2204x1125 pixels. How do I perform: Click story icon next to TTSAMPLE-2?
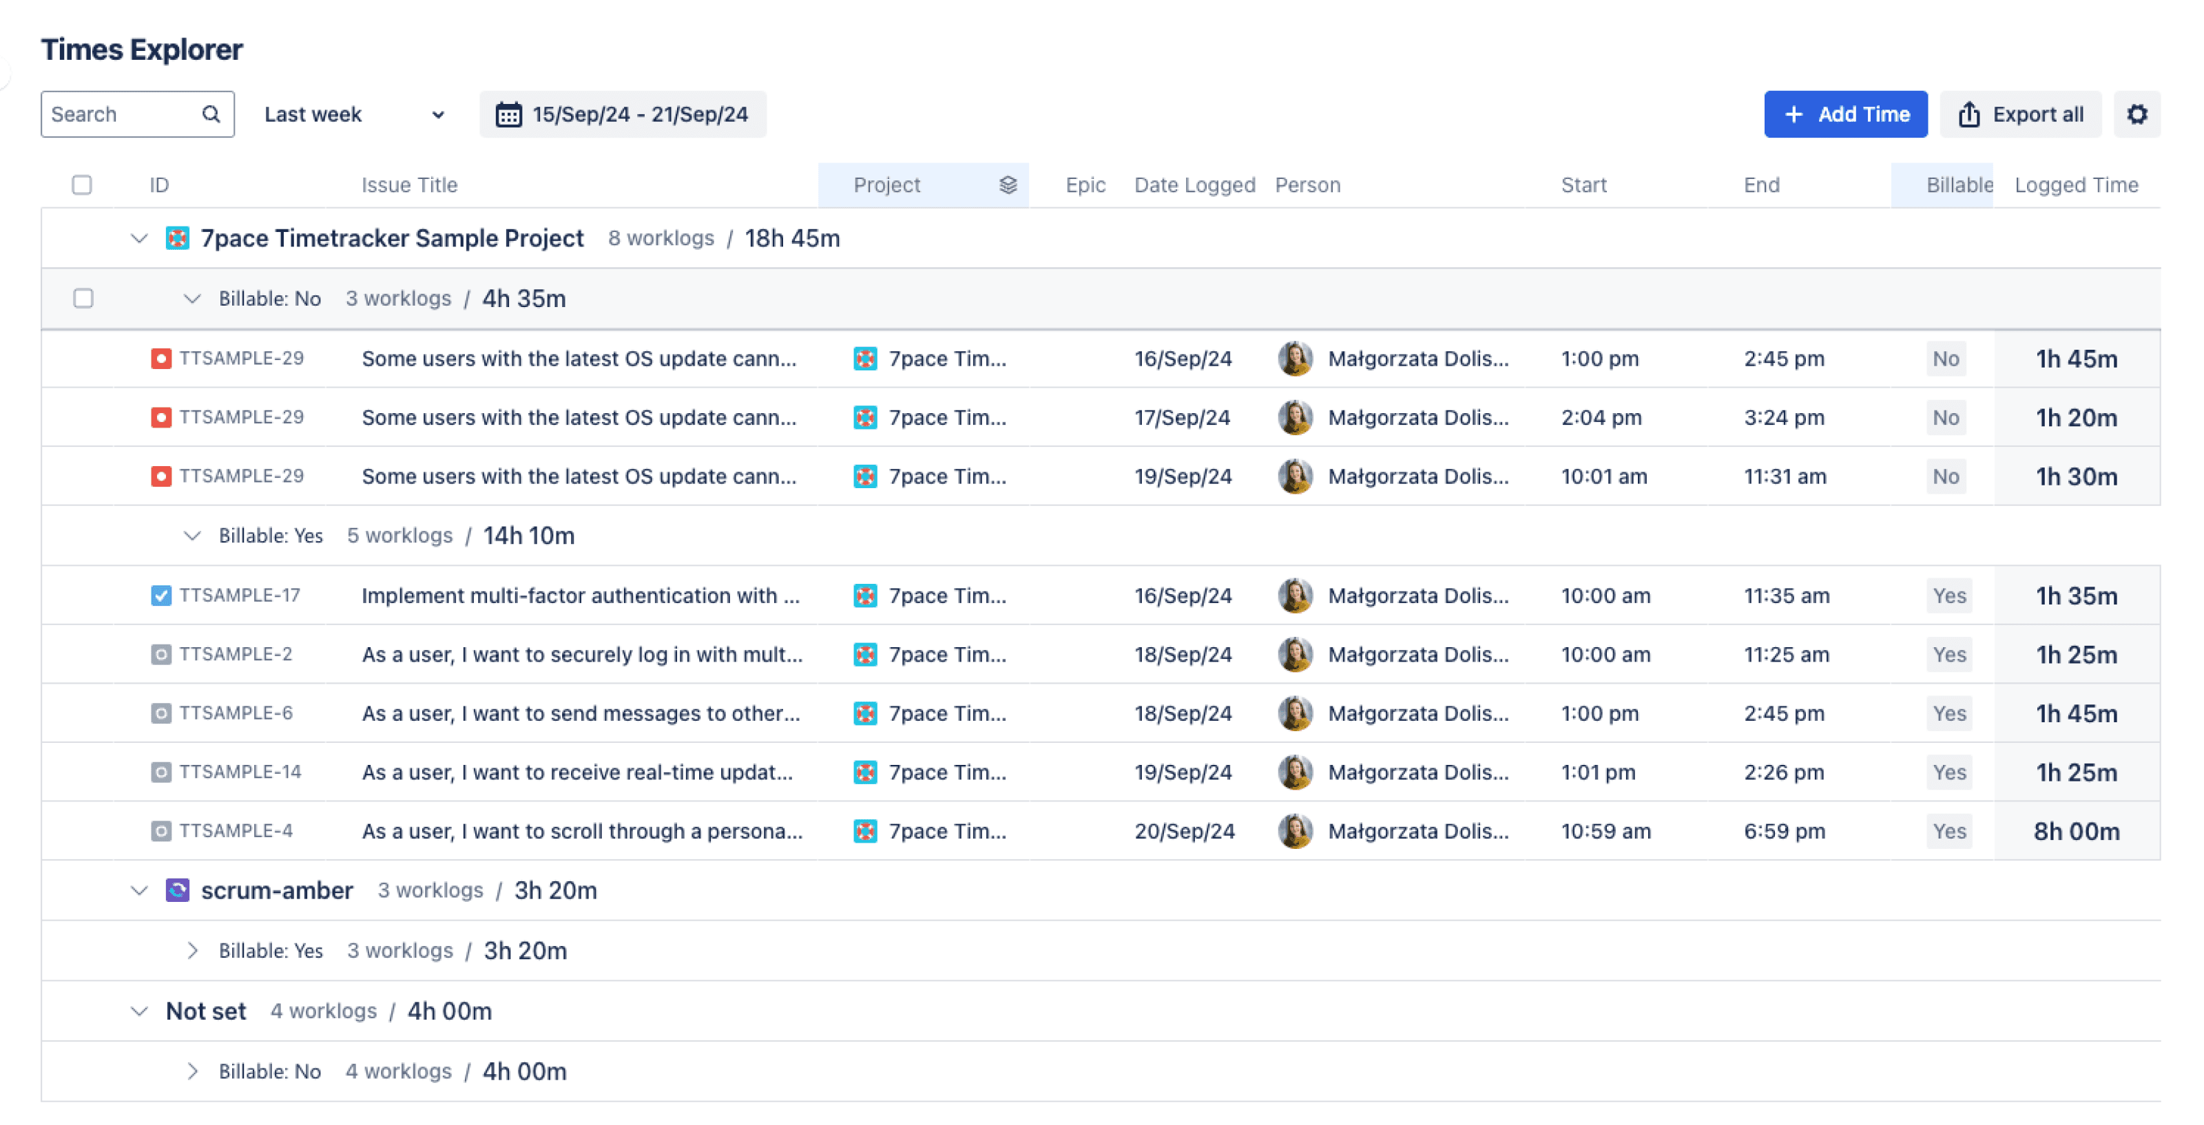[161, 655]
